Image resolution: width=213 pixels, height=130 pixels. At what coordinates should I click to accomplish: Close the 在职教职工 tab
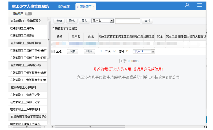(93, 6)
